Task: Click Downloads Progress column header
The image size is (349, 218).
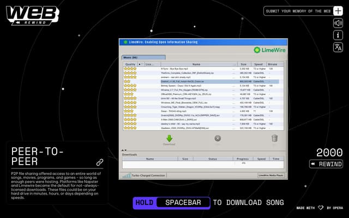Action: click(243, 159)
